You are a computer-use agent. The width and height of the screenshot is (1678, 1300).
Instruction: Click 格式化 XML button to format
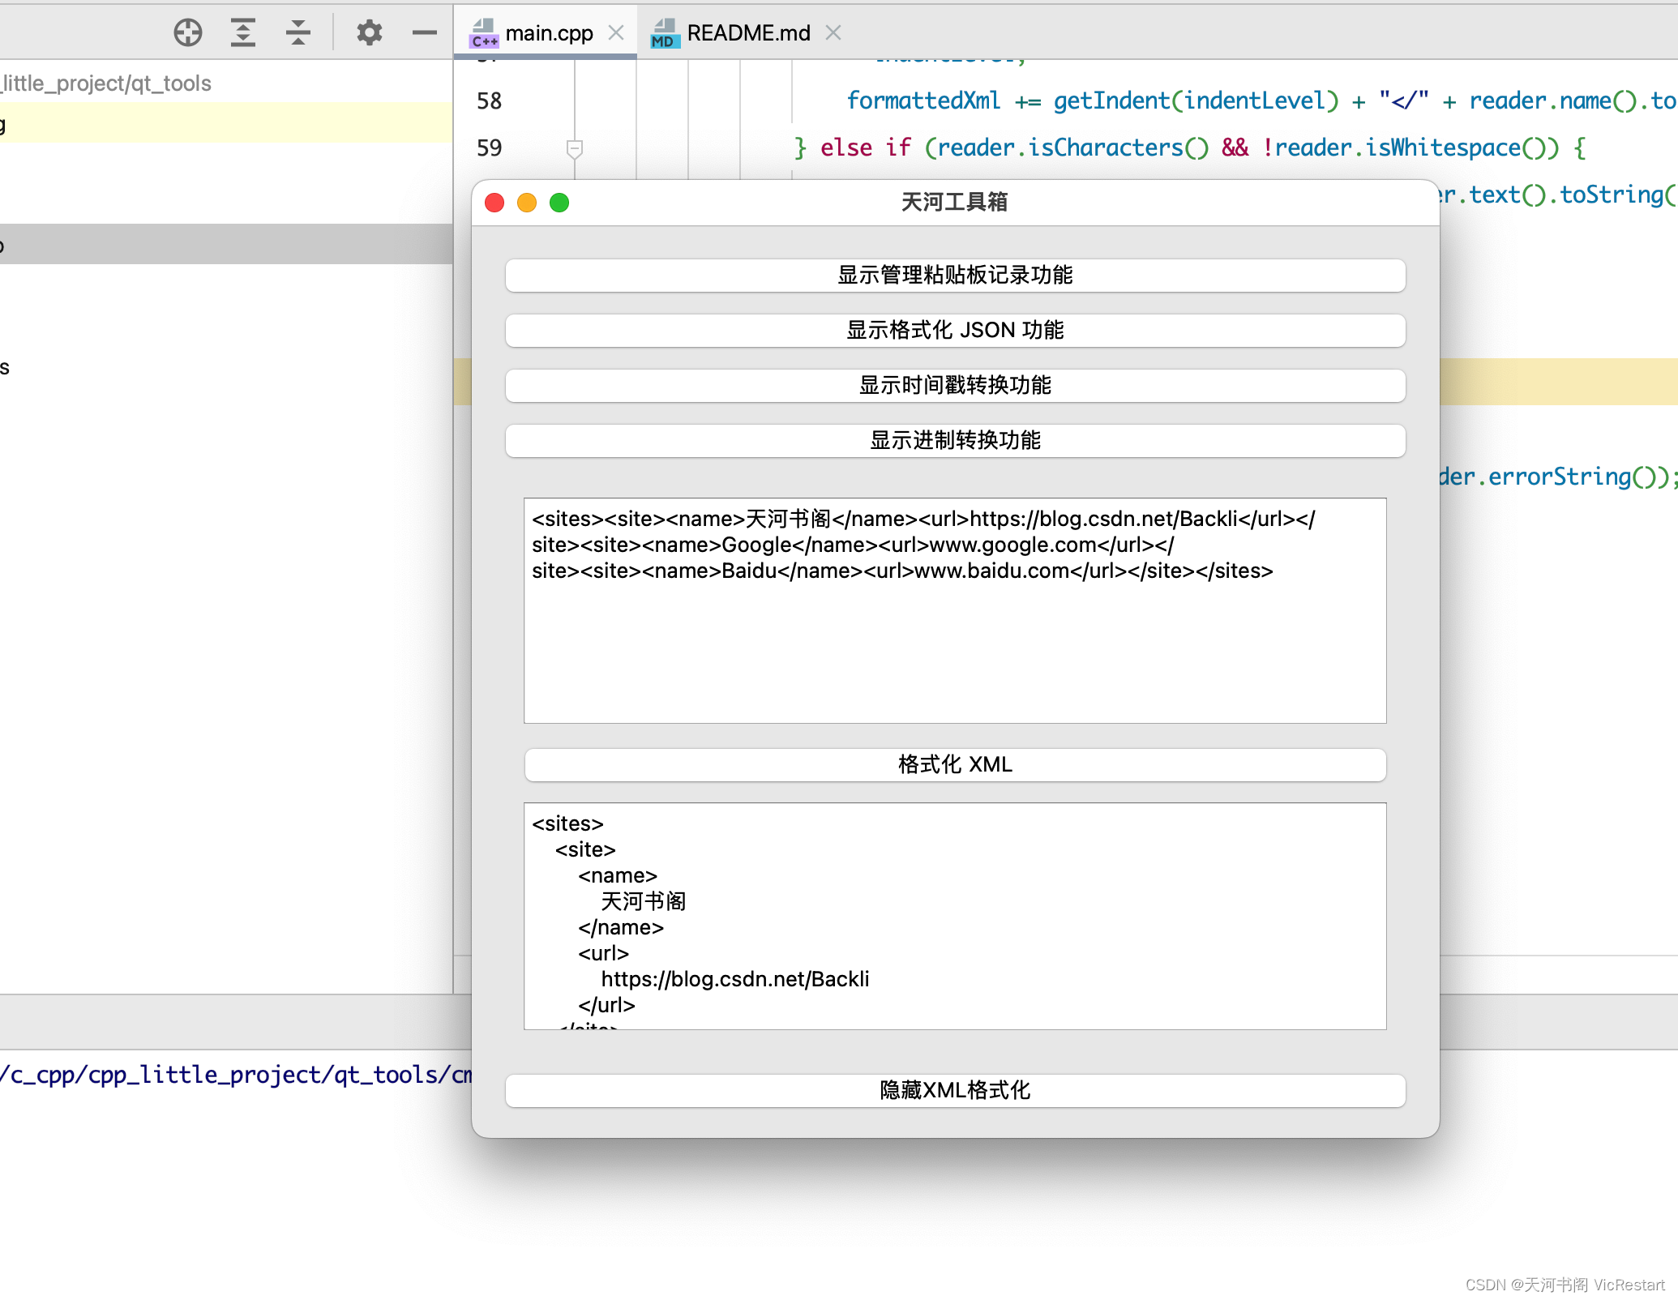953,763
